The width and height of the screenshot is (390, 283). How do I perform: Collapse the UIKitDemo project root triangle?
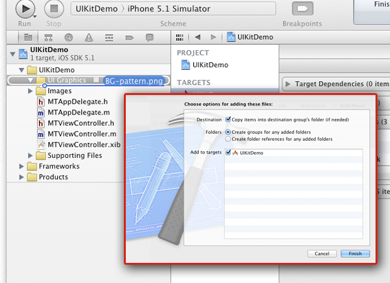(13, 54)
